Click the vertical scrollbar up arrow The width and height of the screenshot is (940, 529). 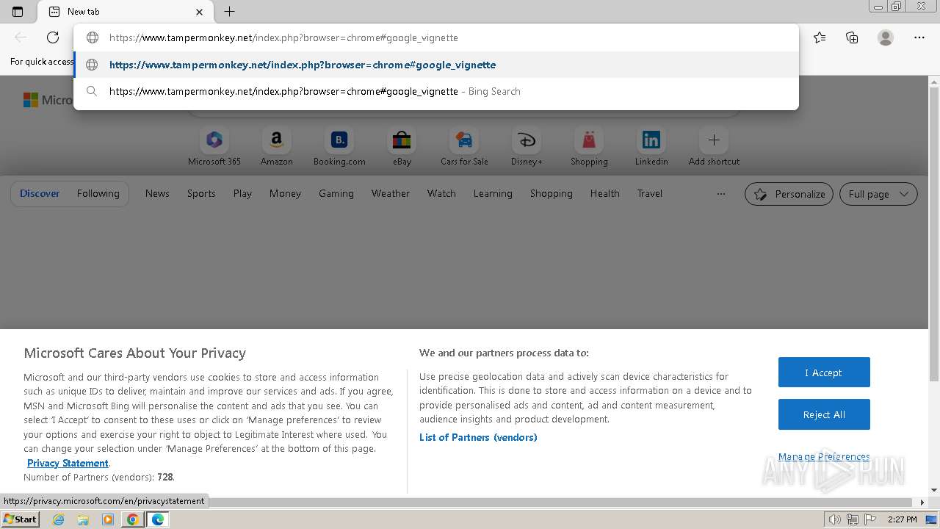coord(934,82)
